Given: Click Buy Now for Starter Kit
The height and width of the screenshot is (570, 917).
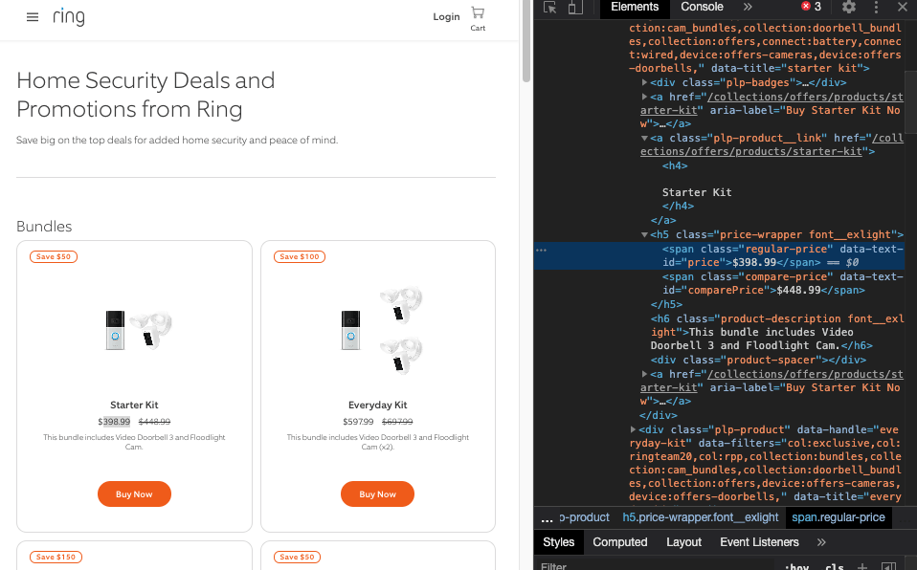Looking at the screenshot, I should [x=134, y=494].
